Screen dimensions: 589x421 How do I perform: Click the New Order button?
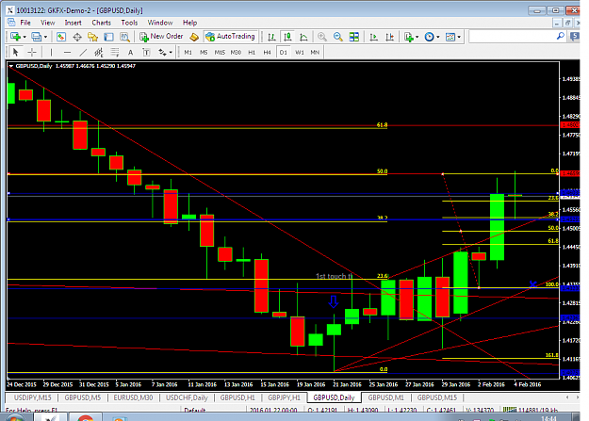(x=161, y=37)
